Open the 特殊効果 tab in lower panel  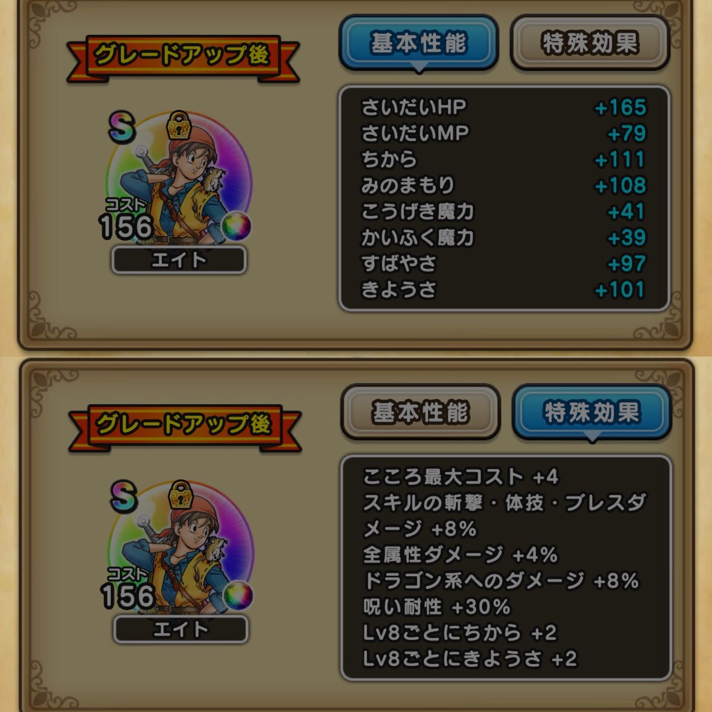[x=592, y=412]
